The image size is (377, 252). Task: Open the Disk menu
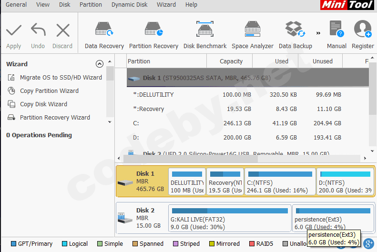click(x=65, y=5)
